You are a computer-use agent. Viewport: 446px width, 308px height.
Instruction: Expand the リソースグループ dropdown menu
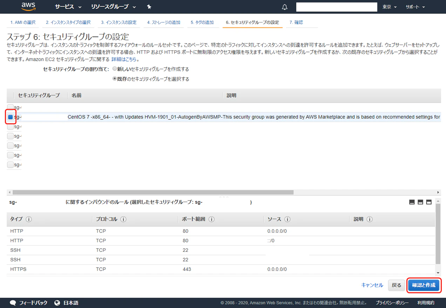(113, 7)
